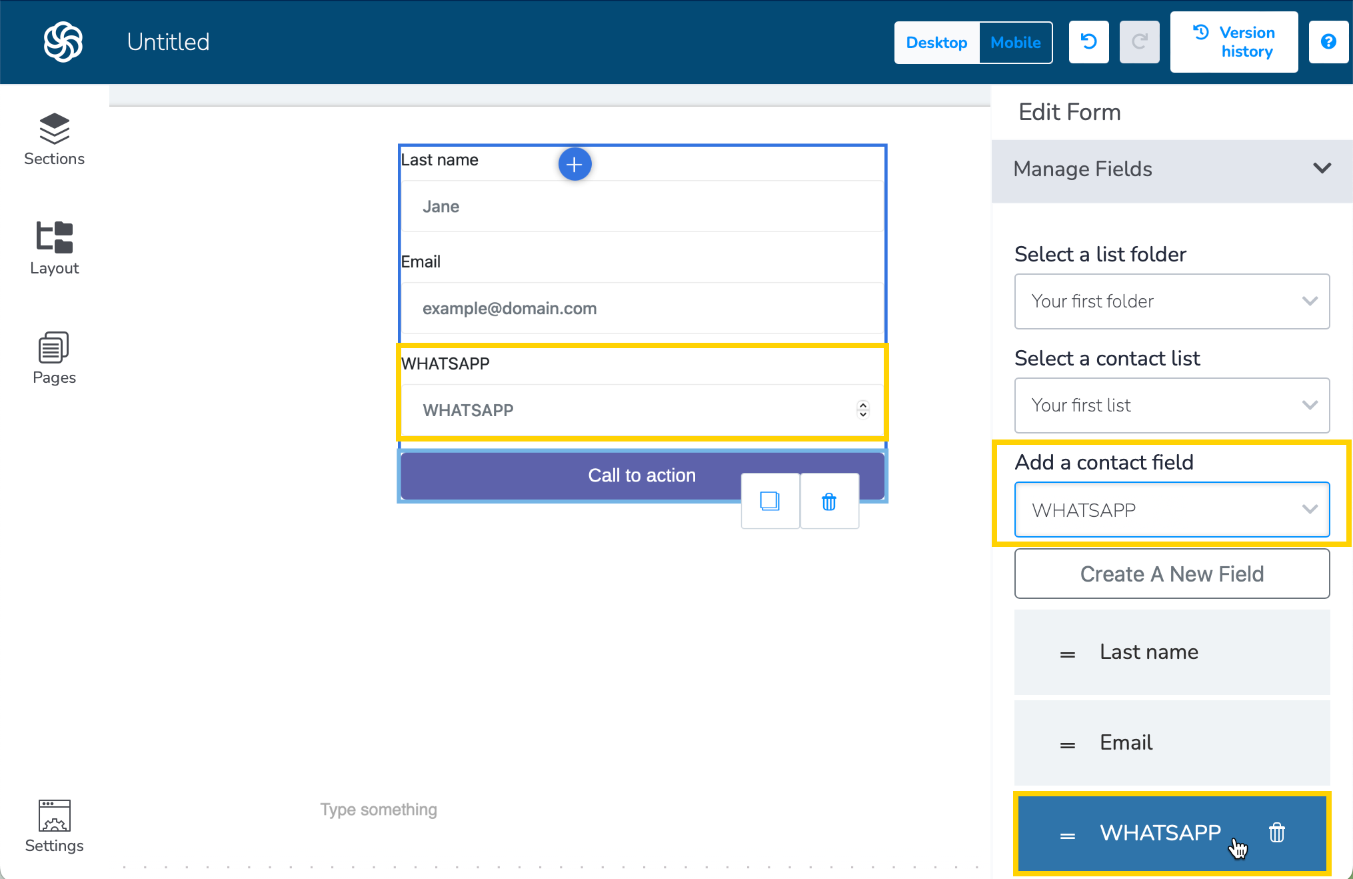Open the contact list dropdown
1353x879 pixels.
point(1172,405)
